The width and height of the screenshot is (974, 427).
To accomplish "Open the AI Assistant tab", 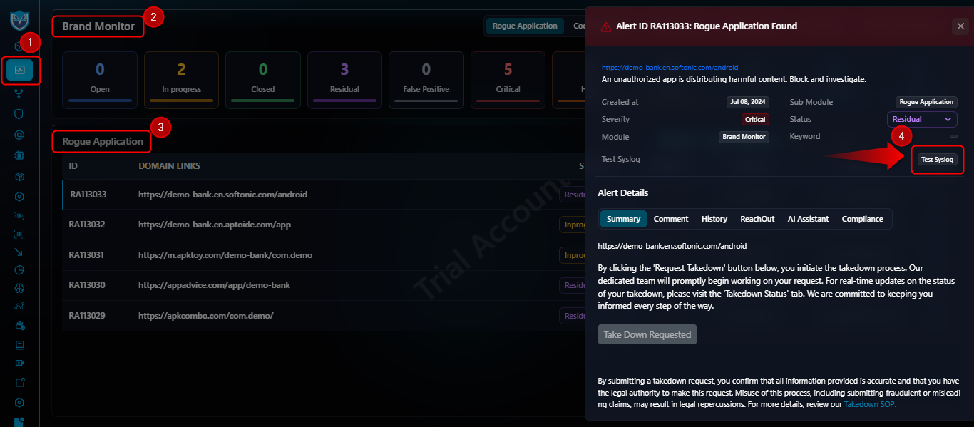I will pyautogui.click(x=808, y=219).
